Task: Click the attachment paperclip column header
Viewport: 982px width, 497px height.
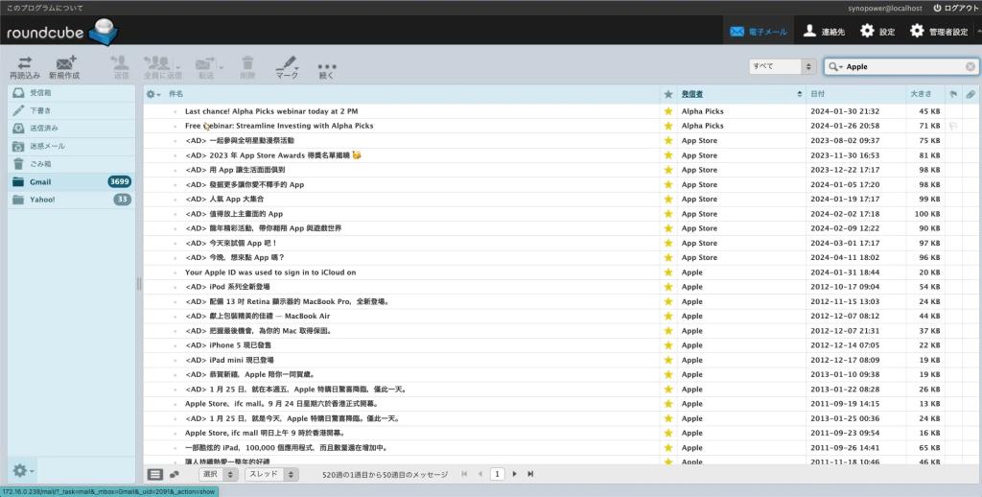Action: pyautogui.click(x=970, y=94)
